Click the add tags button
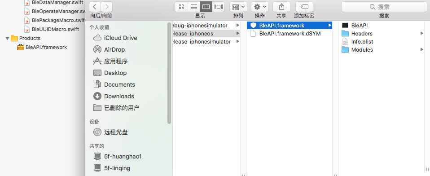This screenshot has width=430, height=176. (304, 7)
